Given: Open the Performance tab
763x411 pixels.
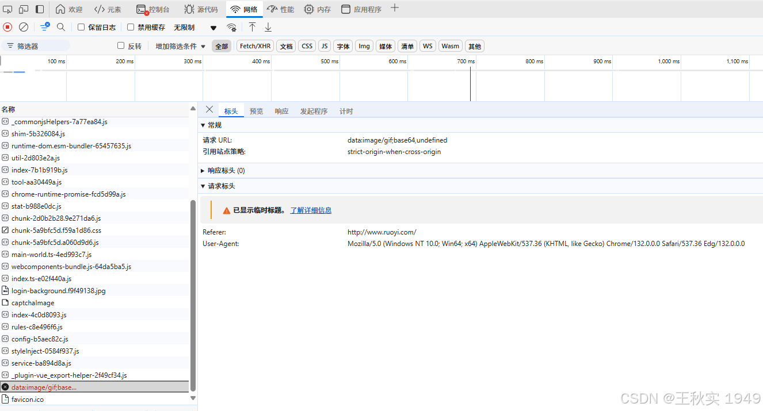Looking at the screenshot, I should (280, 9).
